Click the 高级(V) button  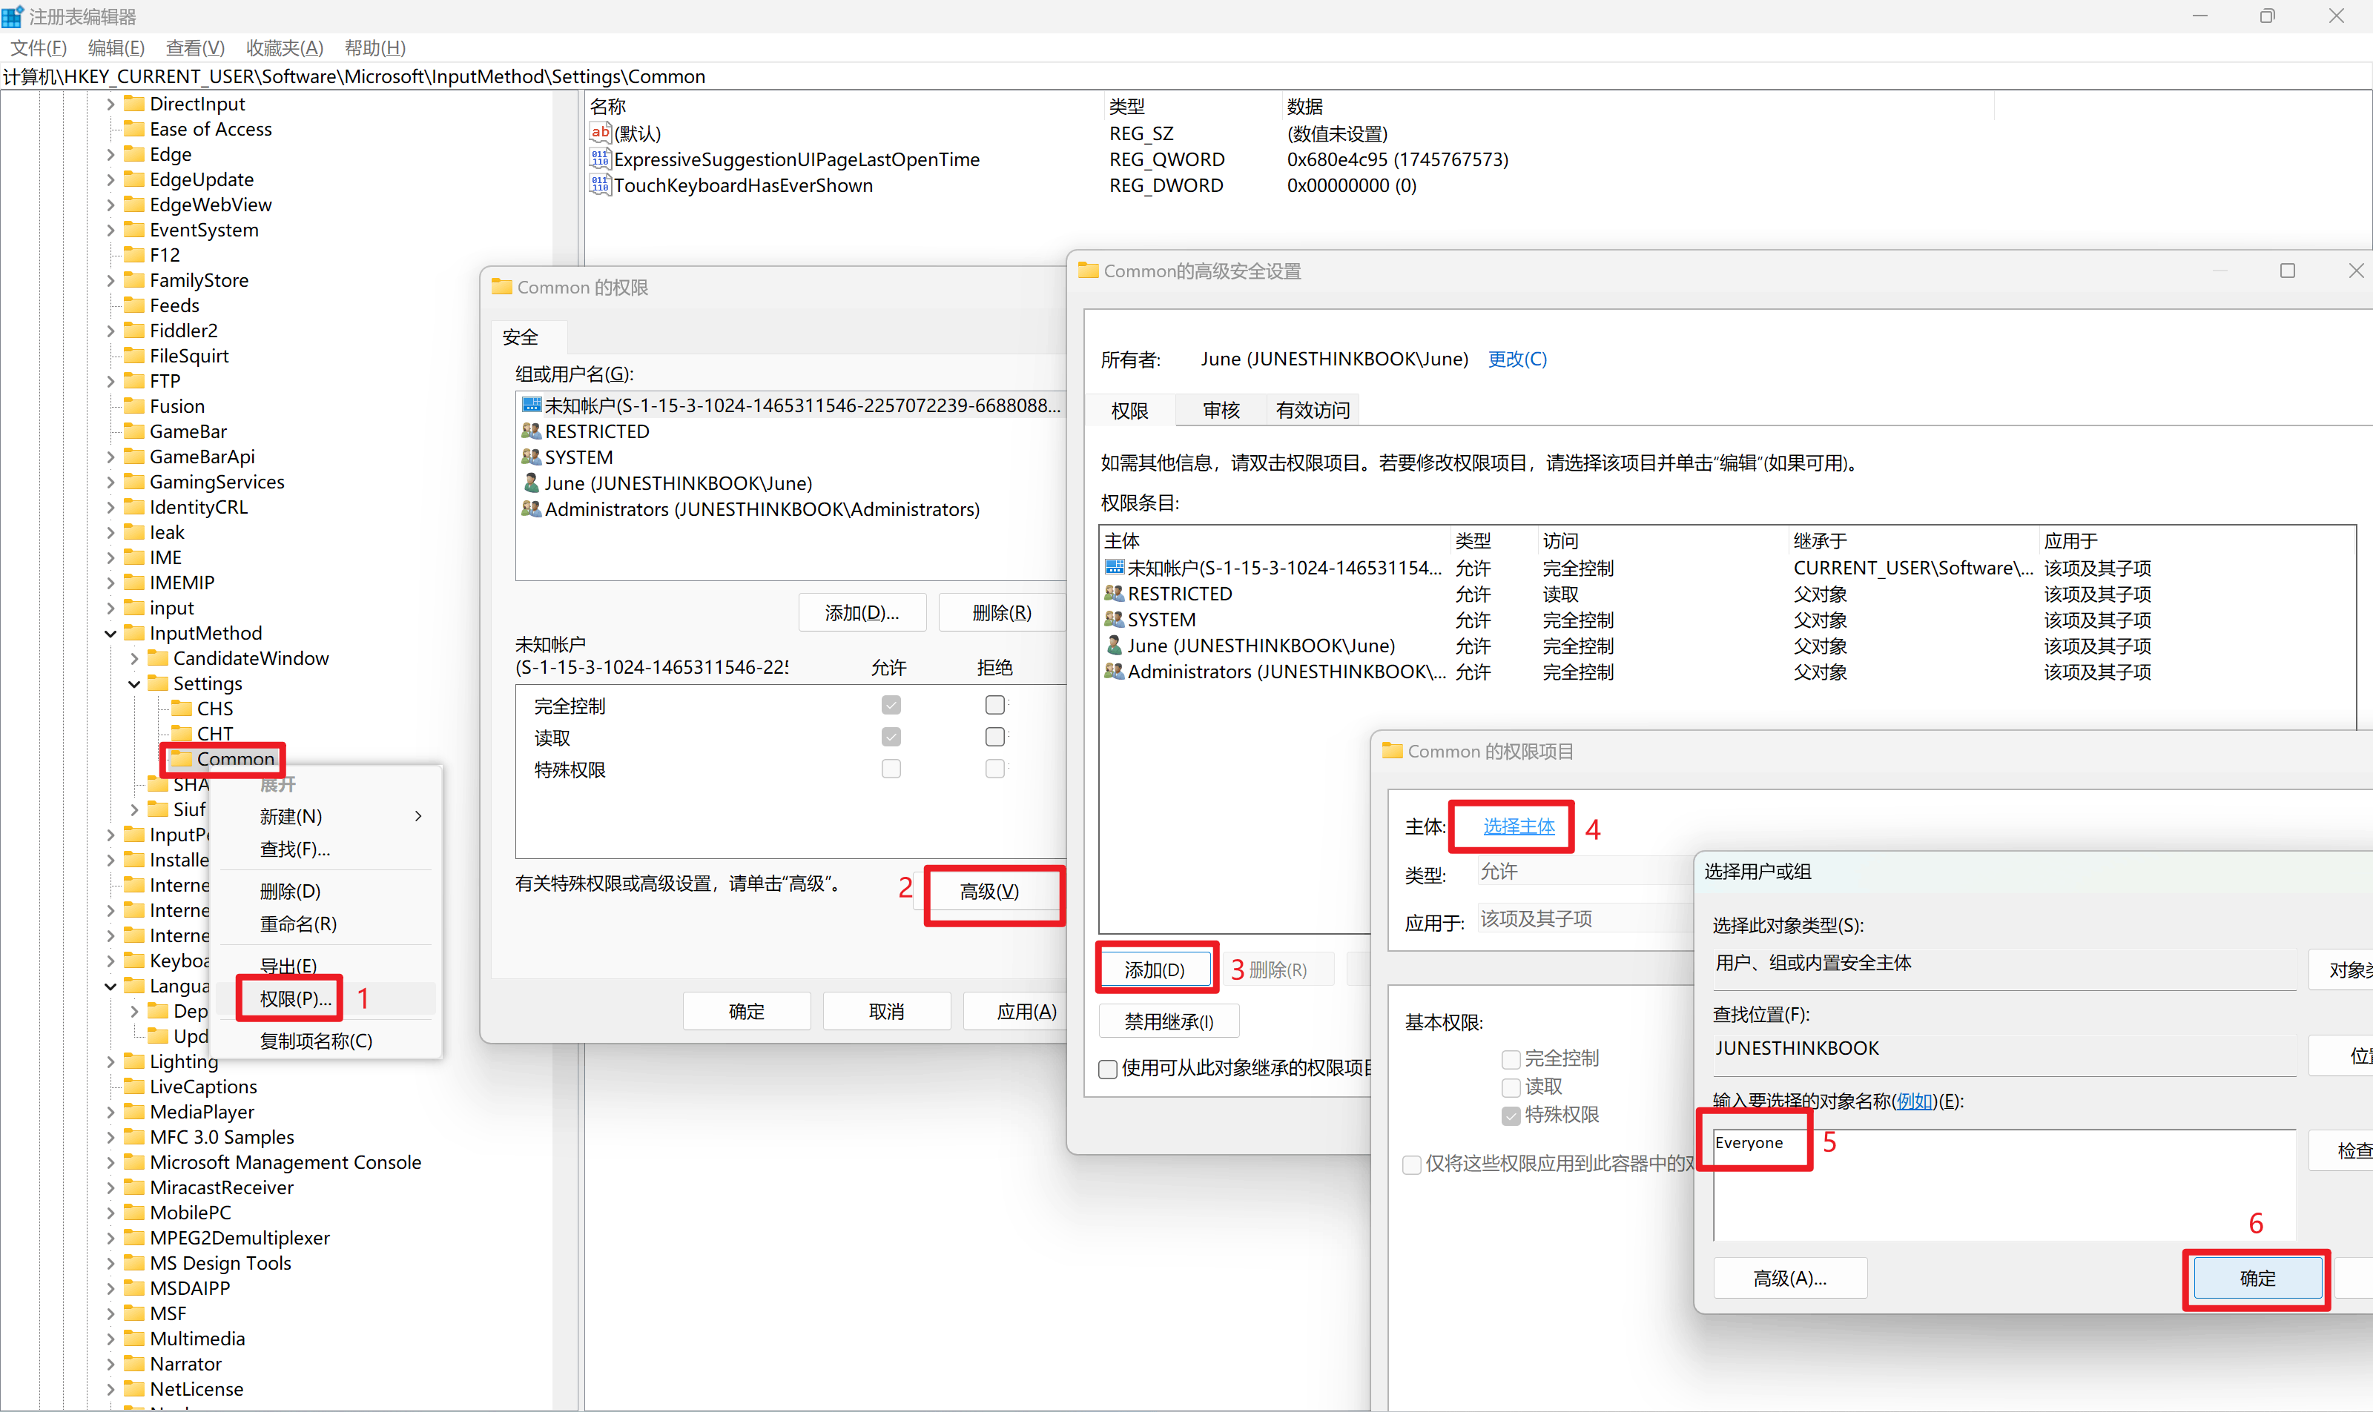coord(989,892)
